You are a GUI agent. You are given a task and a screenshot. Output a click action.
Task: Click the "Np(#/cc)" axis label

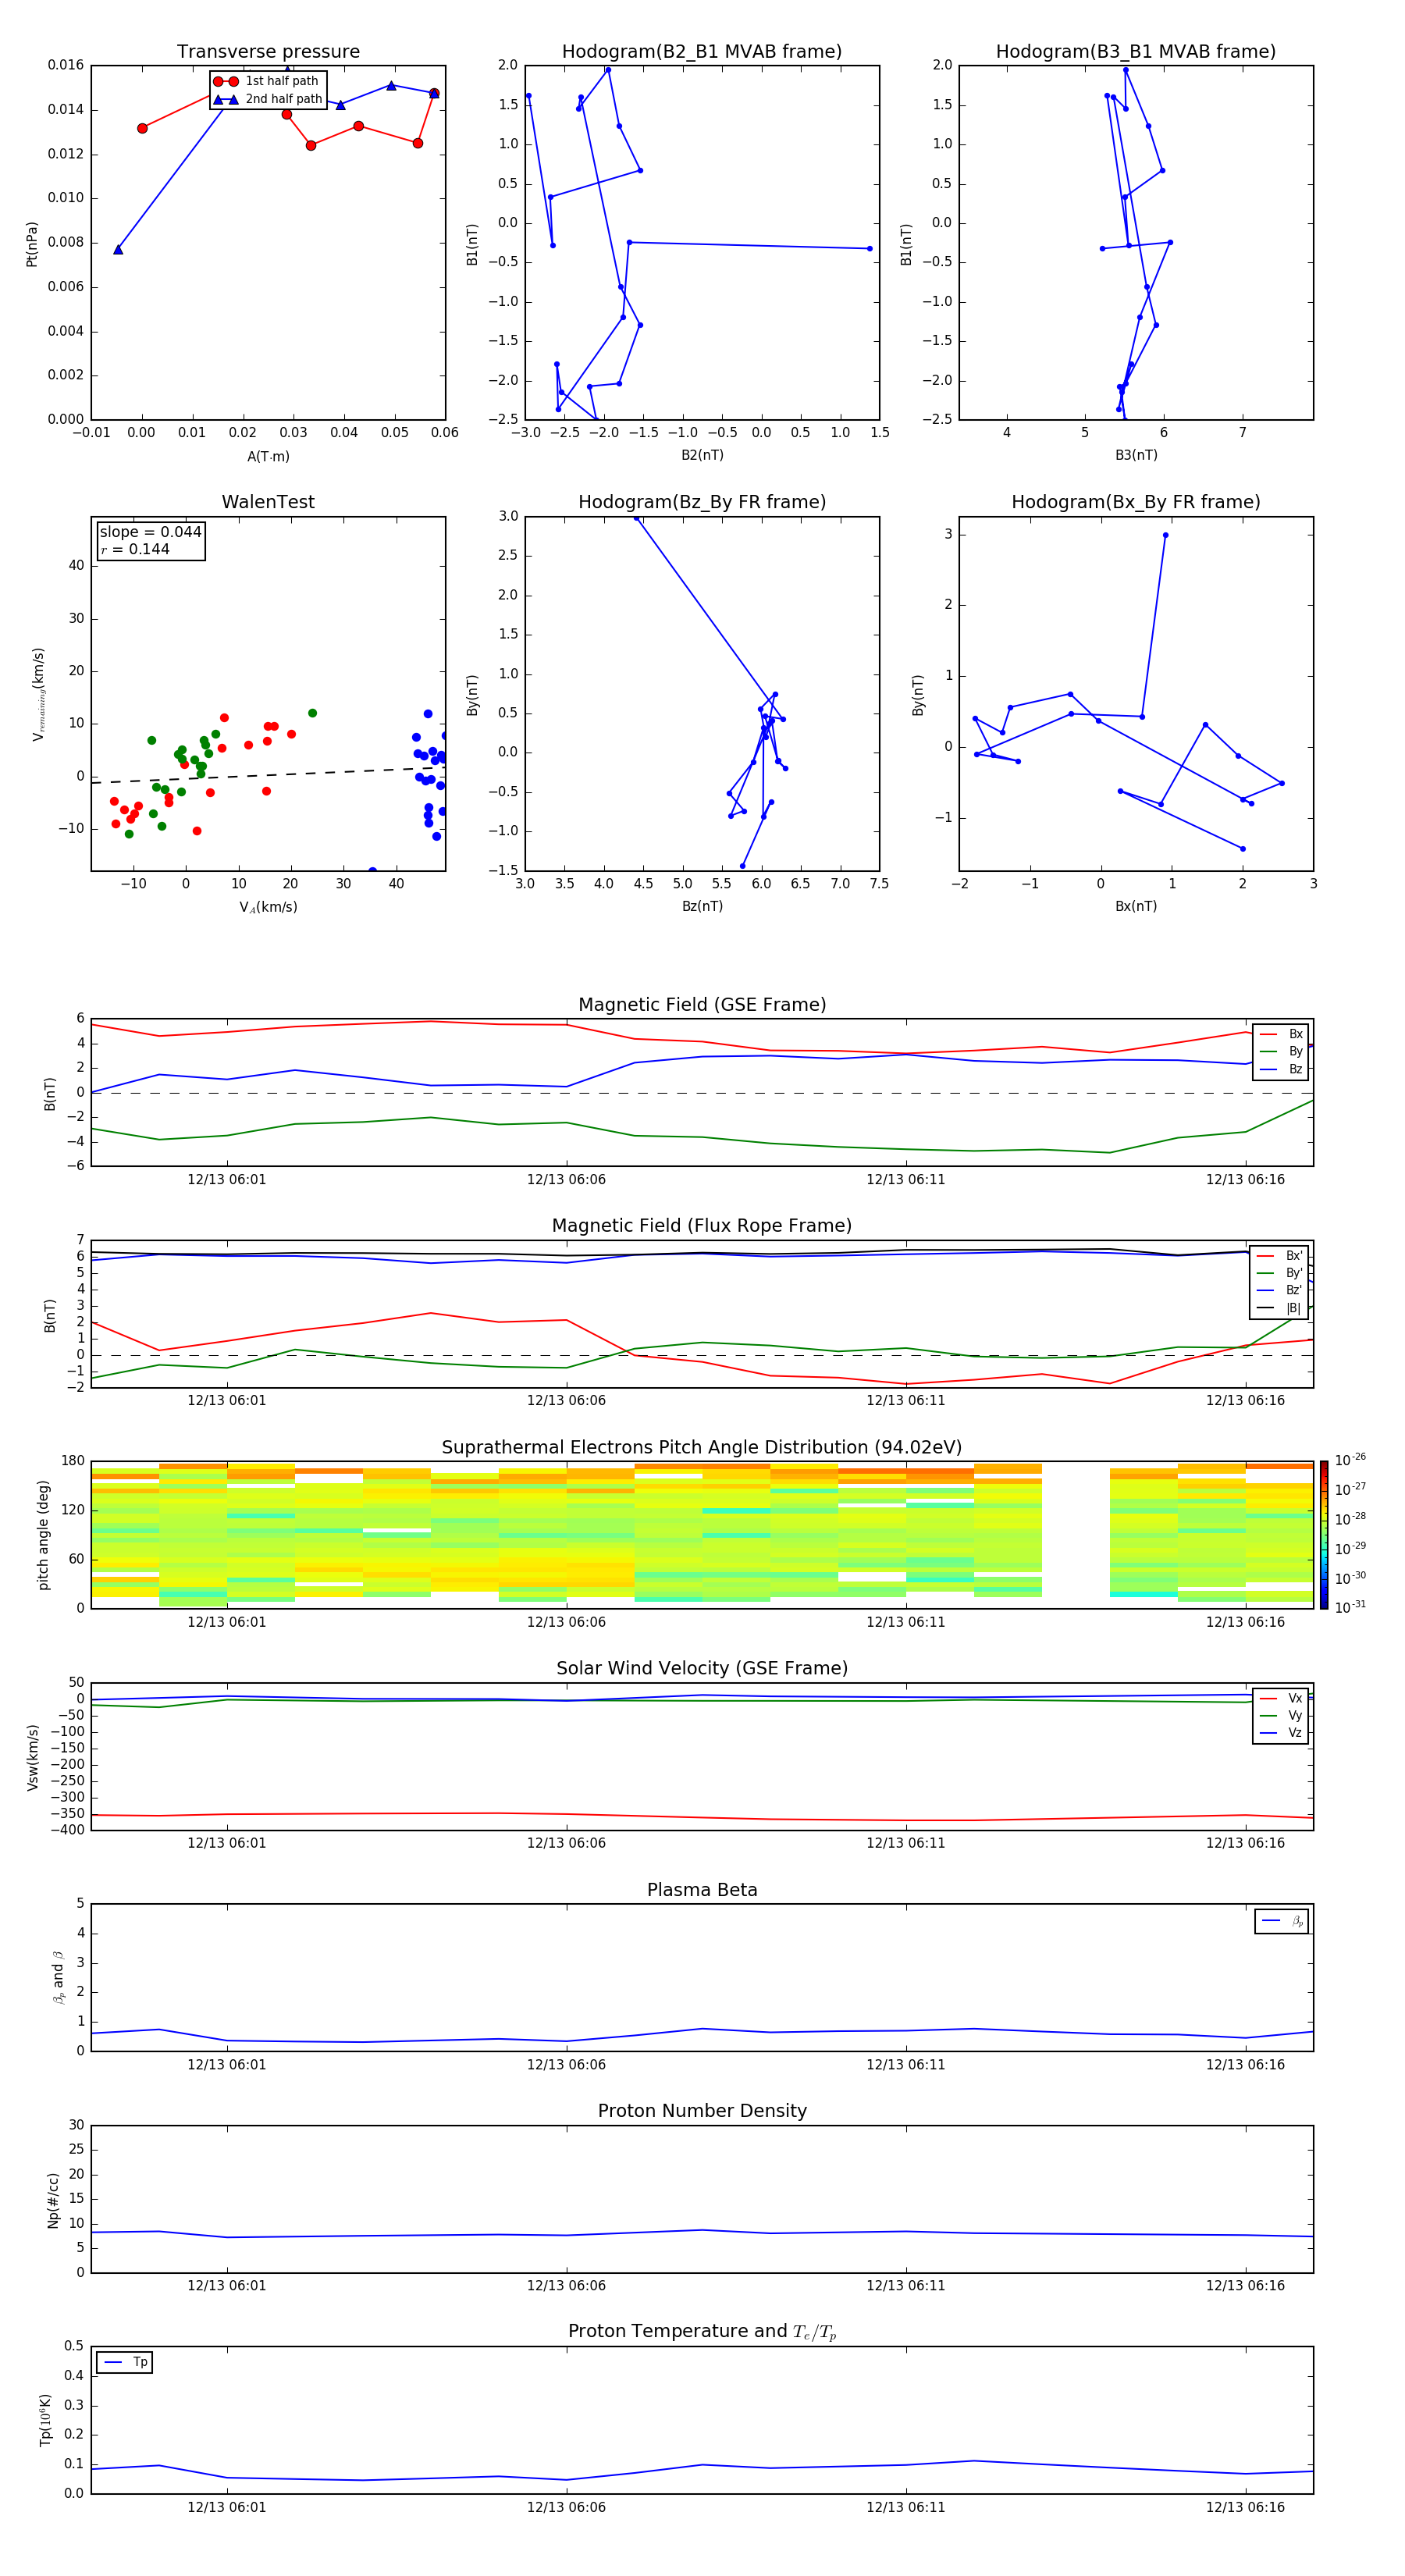pos(53,2199)
